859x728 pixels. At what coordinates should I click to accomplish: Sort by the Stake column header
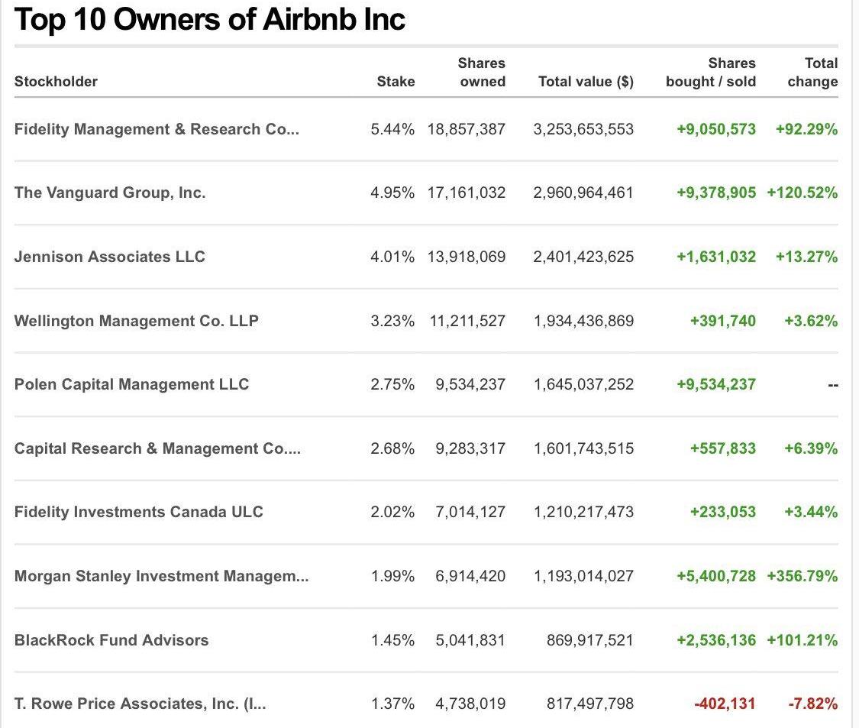pyautogui.click(x=396, y=82)
